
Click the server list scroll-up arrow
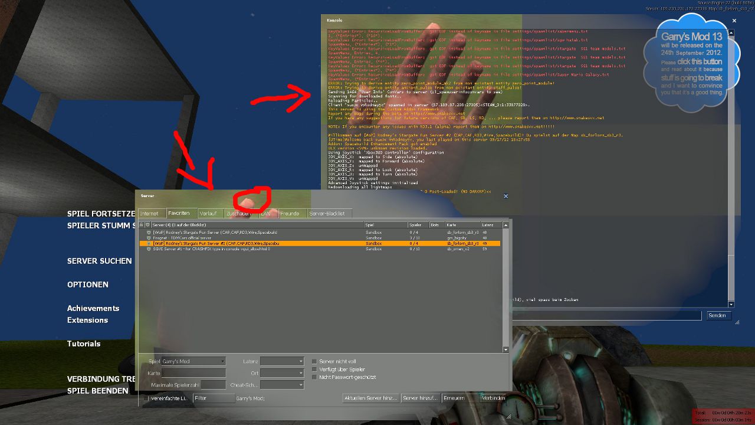tap(505, 225)
